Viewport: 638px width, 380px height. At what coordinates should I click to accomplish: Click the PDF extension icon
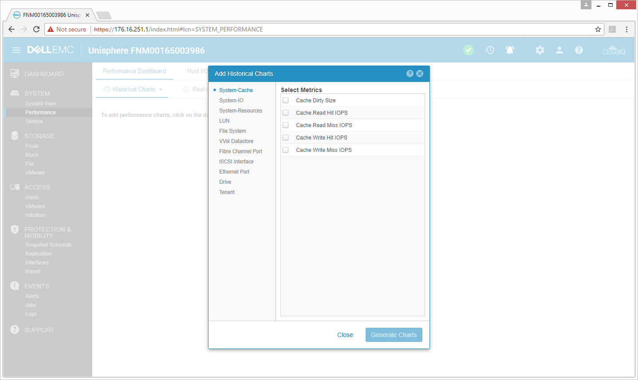tap(612, 29)
